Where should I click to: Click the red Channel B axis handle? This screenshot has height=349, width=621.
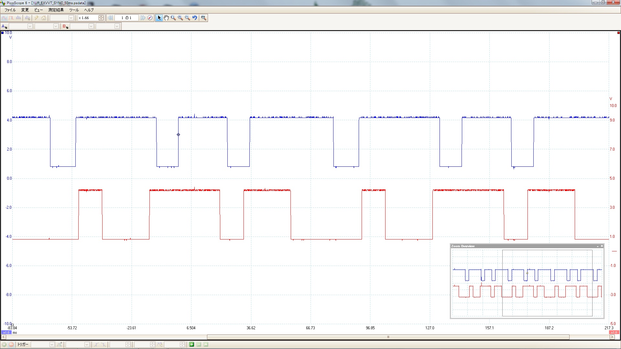(618, 33)
